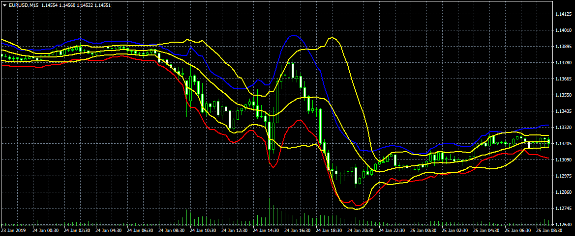The height and width of the screenshot is (236, 575).
Task: Click the 24 Jan 04:30 time label
Action: (109, 231)
